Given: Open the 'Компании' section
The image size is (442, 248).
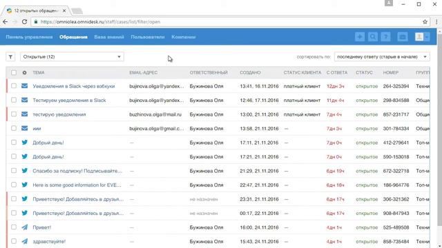Looking at the screenshot, I should point(184,37).
